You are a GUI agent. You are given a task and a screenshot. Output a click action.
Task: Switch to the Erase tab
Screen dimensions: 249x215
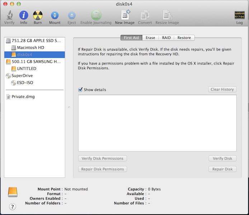150,38
